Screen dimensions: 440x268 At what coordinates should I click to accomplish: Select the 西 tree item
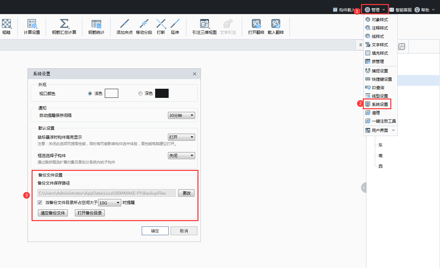pyautogui.click(x=381, y=166)
